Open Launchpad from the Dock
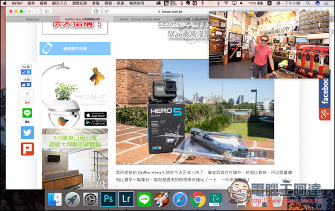 (x=73, y=199)
